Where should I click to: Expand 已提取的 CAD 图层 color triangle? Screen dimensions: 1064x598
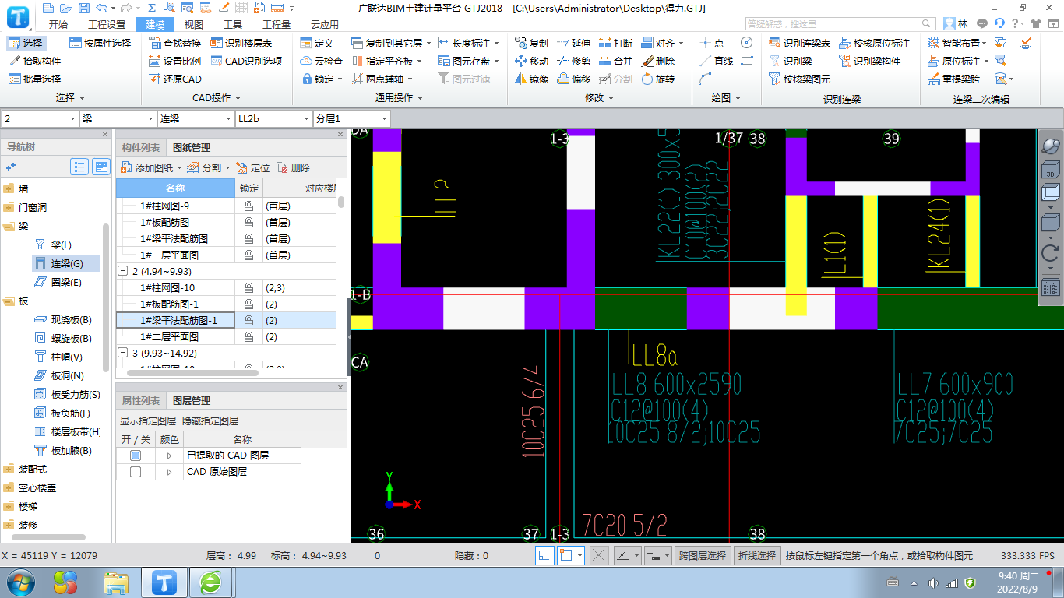pyautogui.click(x=169, y=455)
